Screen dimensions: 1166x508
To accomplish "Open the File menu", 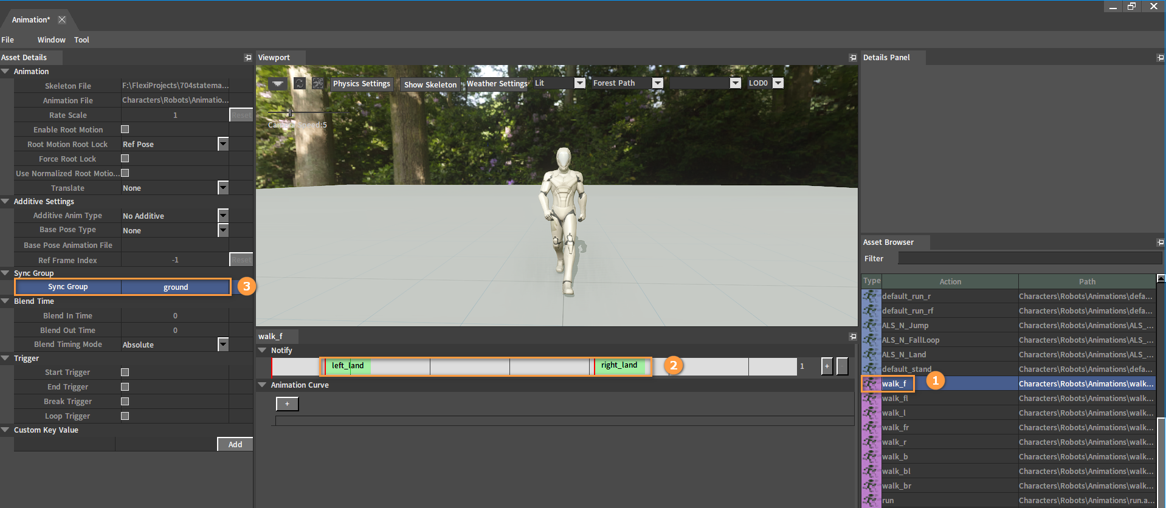I will pyautogui.click(x=8, y=40).
